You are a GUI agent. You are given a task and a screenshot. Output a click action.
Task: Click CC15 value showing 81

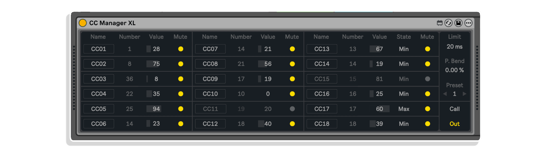(379, 79)
